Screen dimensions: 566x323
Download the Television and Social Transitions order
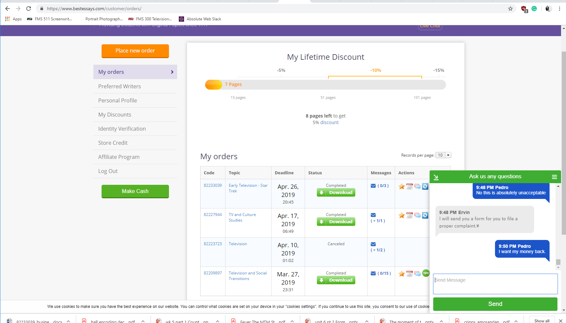[336, 280]
